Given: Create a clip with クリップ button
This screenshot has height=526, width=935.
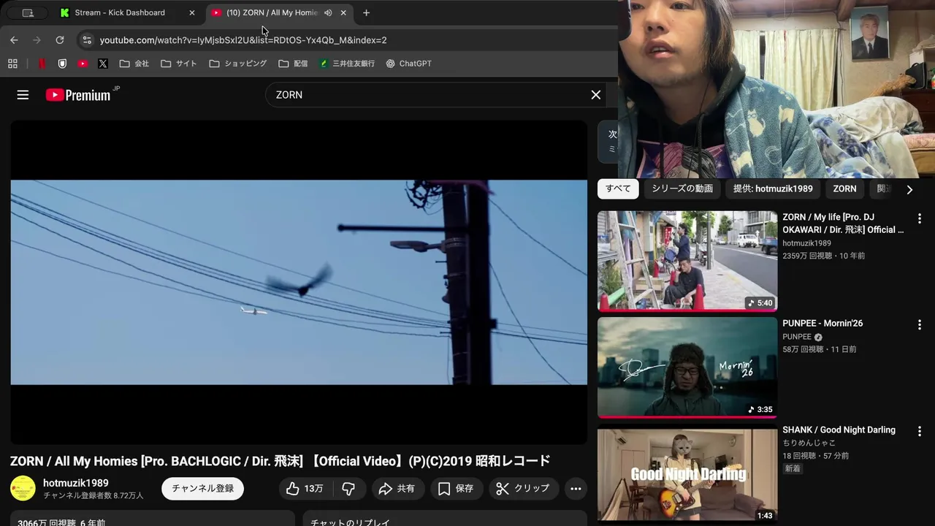Looking at the screenshot, I should [x=523, y=488].
